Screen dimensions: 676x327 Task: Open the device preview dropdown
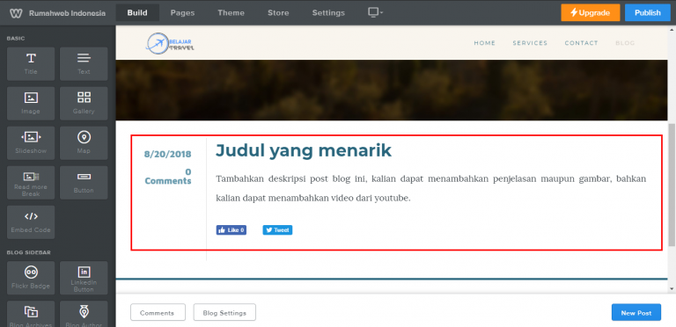[376, 12]
